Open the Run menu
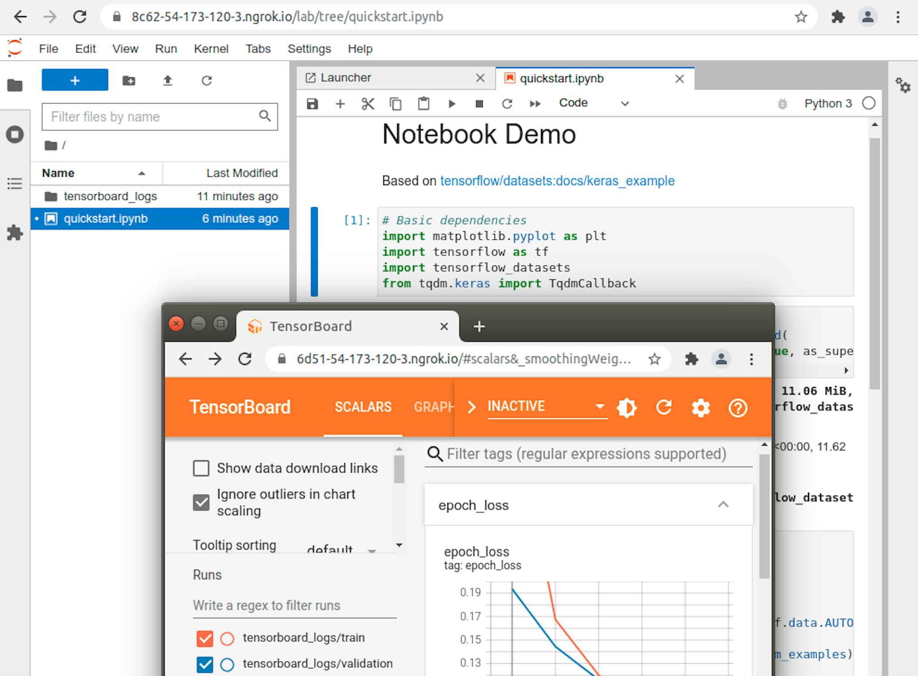 (x=166, y=48)
